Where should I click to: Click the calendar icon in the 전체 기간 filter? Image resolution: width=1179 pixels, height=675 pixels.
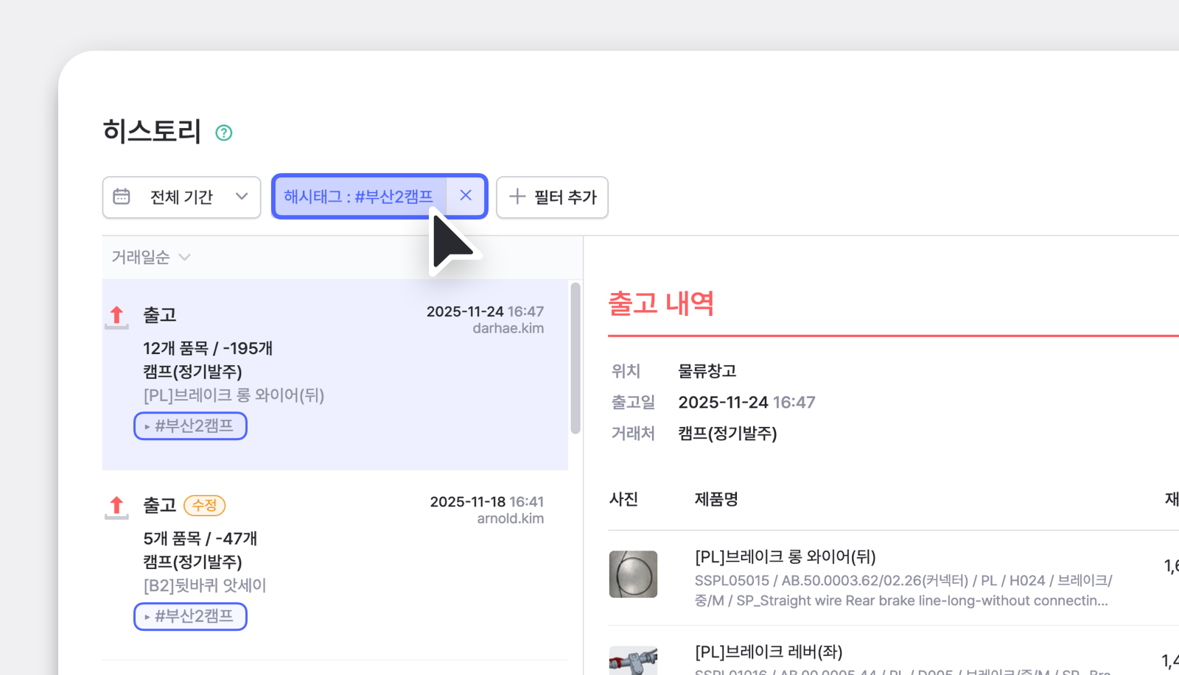pyautogui.click(x=122, y=197)
